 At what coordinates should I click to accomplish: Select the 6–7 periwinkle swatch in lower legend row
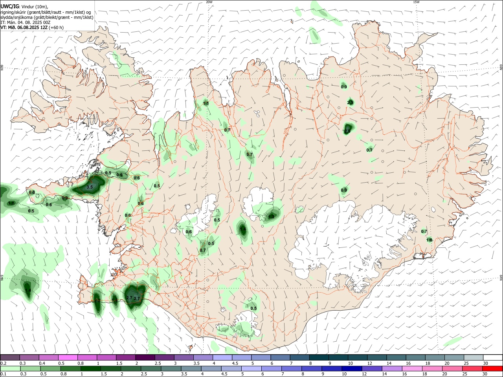pos(272,369)
